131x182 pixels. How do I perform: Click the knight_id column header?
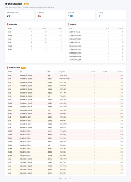tap(62, 72)
